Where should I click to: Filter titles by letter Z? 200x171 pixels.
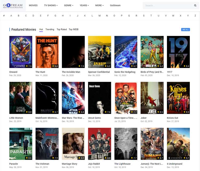(195, 16)
